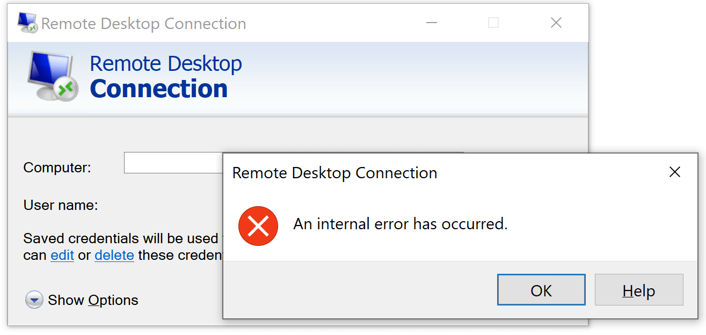The height and width of the screenshot is (335, 706).
Task: Click the edit link for saved credentials
Action: click(x=62, y=255)
